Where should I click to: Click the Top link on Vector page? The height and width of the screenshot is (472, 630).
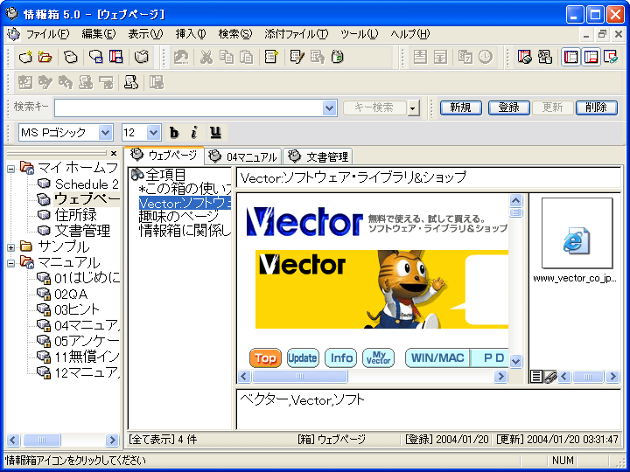pos(266,358)
